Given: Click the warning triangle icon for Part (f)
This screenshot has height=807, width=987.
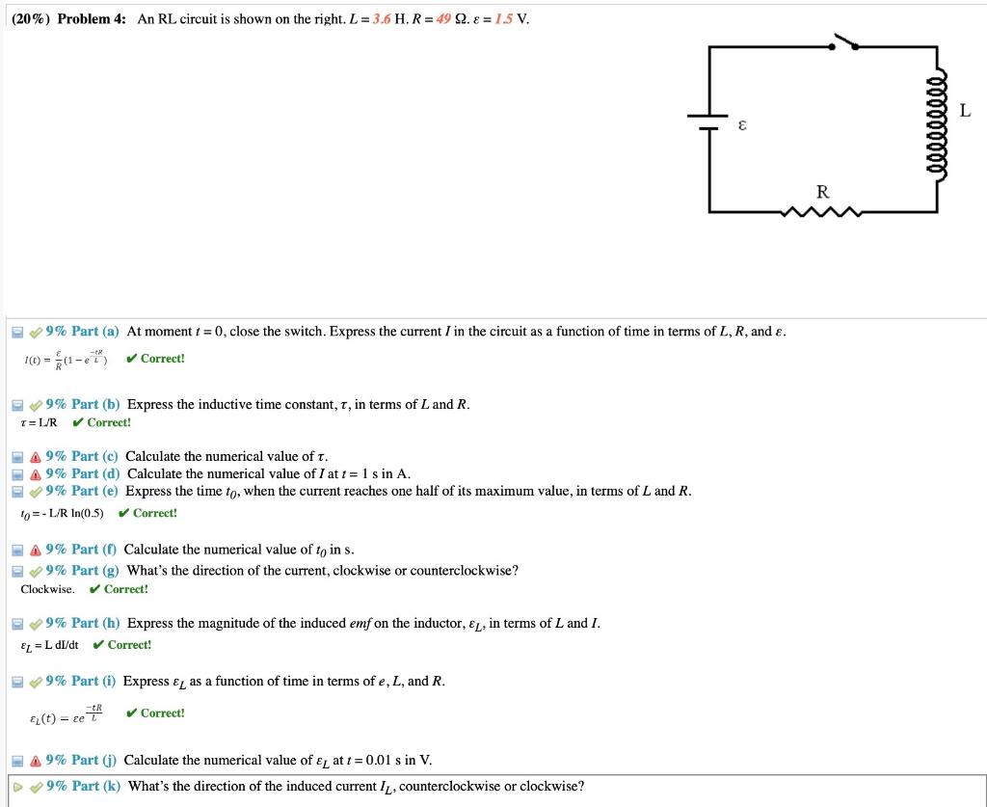Looking at the screenshot, I should pyautogui.click(x=35, y=550).
